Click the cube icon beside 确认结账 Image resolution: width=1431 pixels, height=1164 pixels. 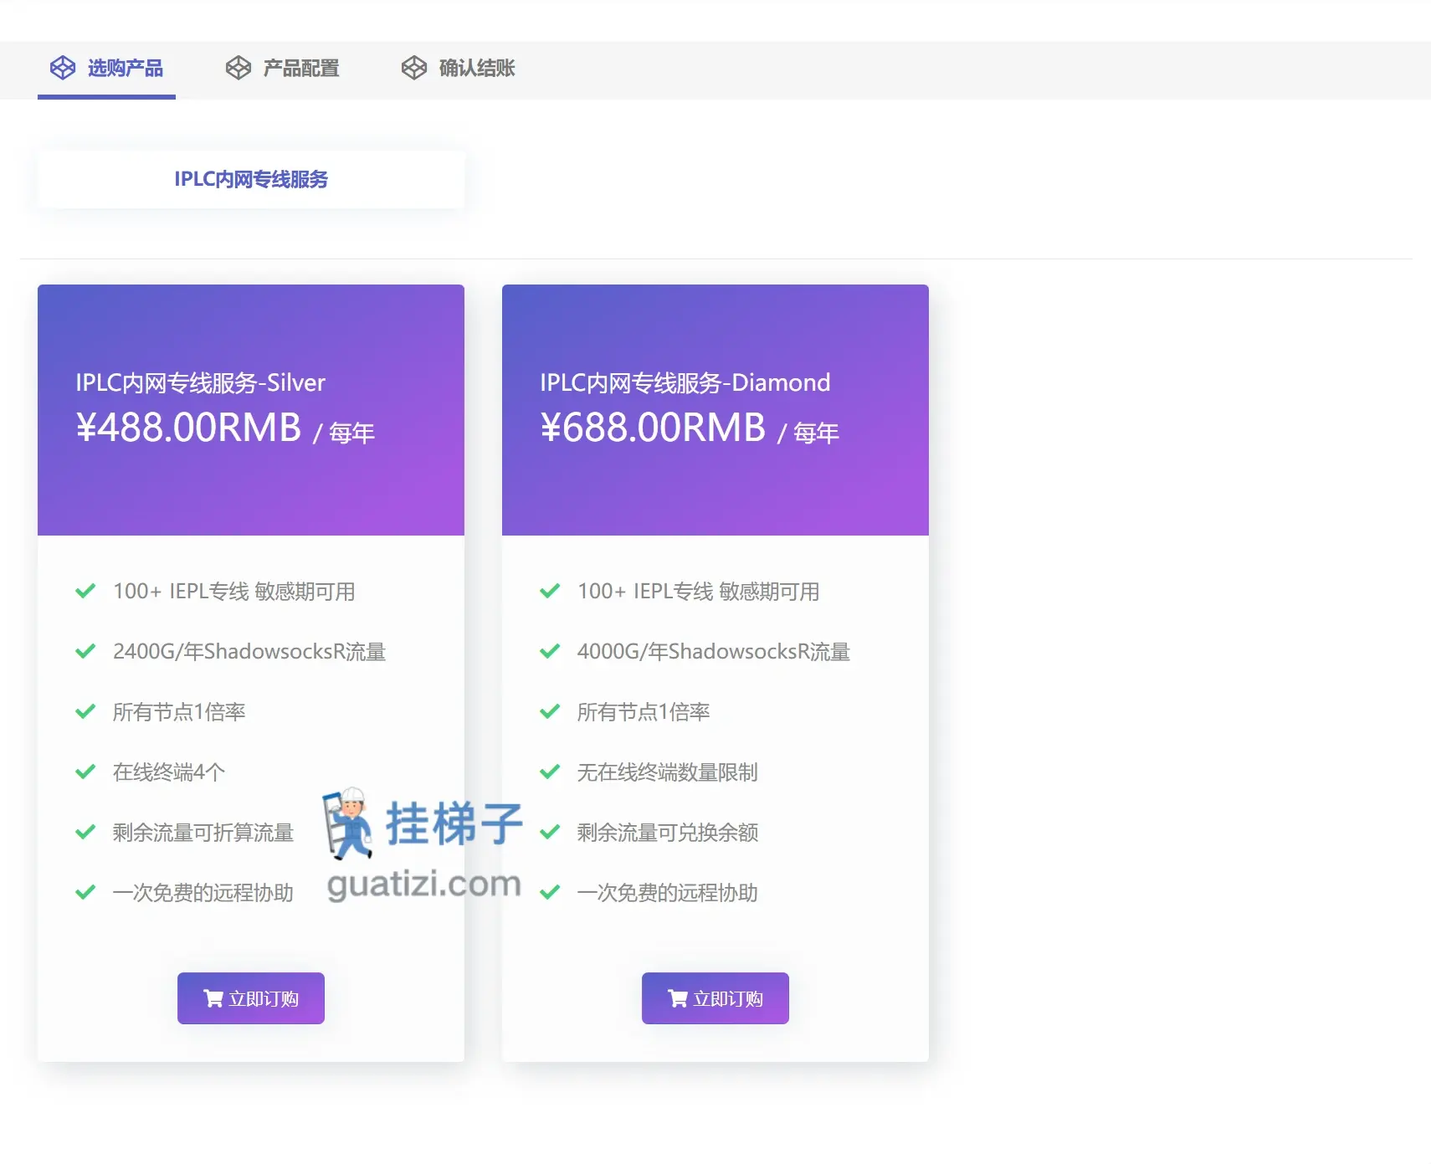pos(414,68)
